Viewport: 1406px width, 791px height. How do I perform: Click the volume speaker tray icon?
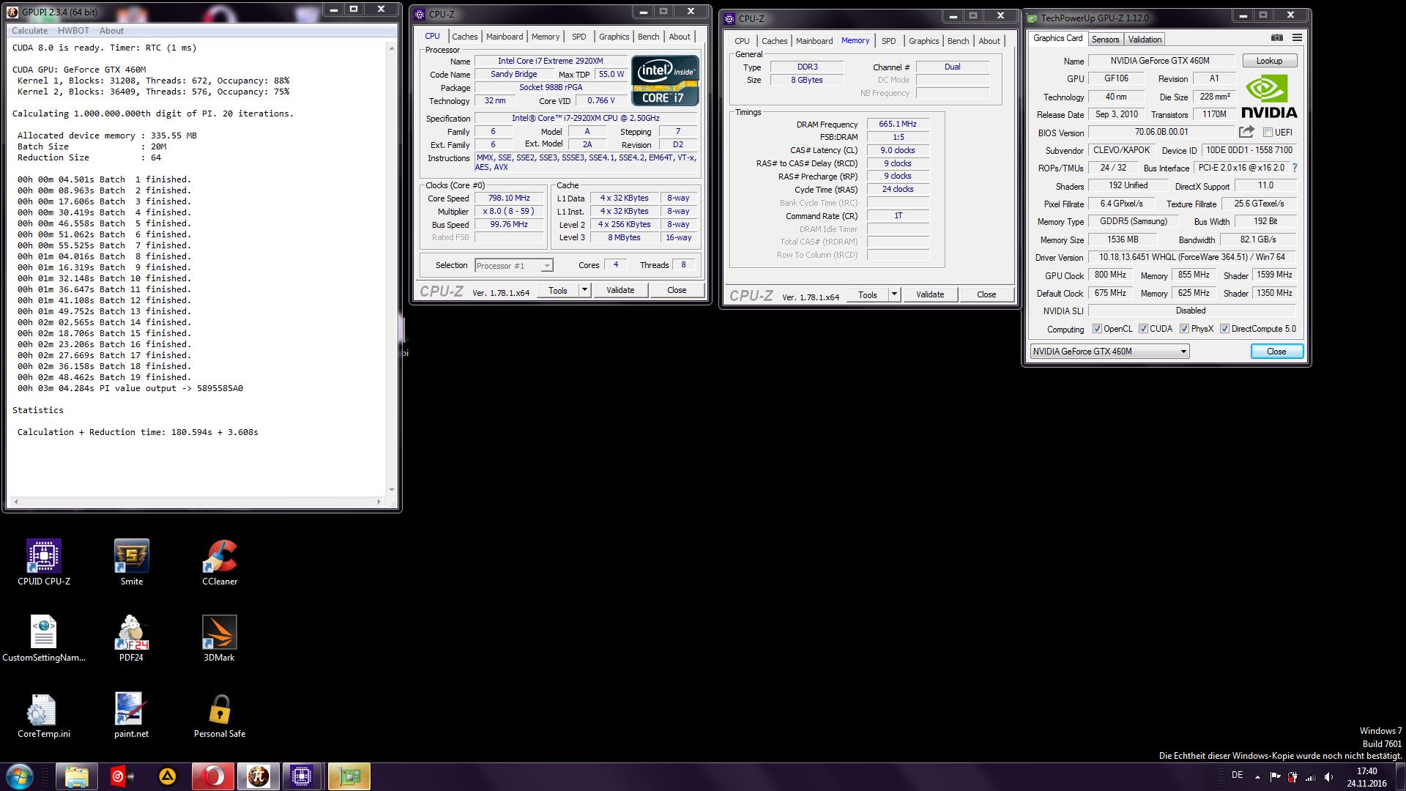[x=1328, y=778]
